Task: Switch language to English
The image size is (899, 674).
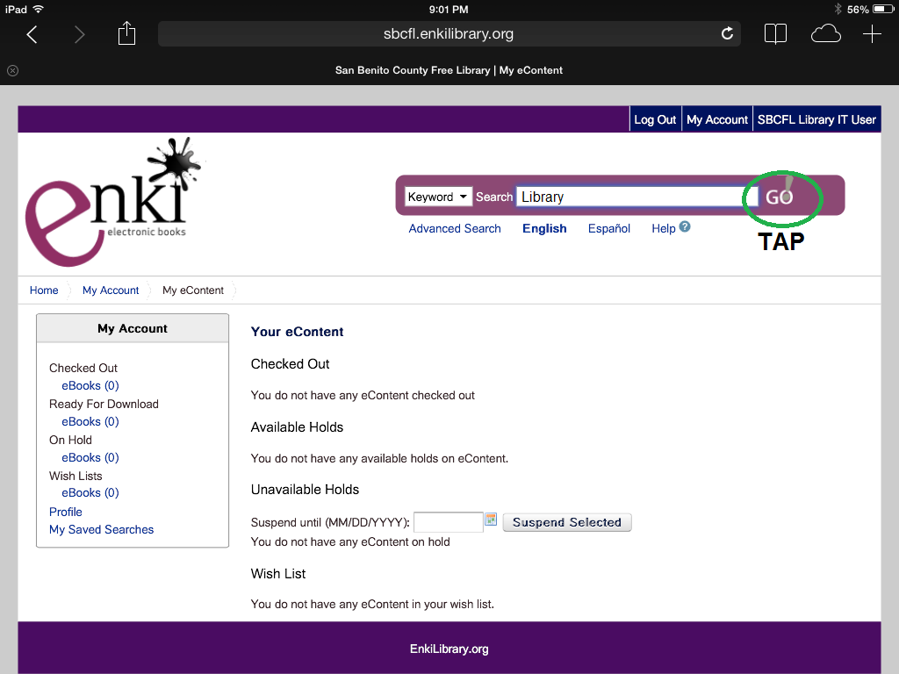Action: coord(544,228)
